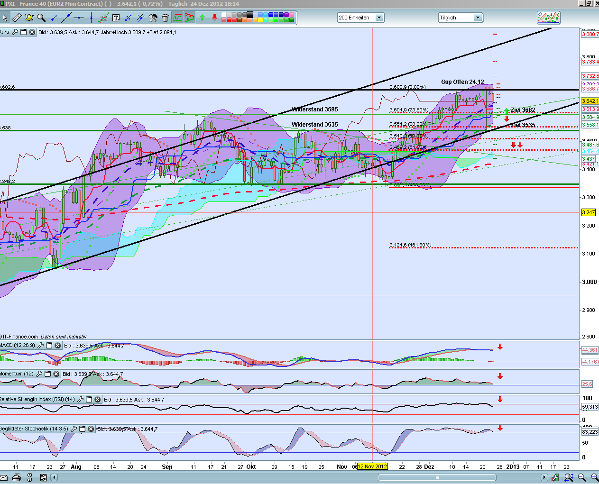
Task: Close the Kurs price panel
Action: (32, 32)
